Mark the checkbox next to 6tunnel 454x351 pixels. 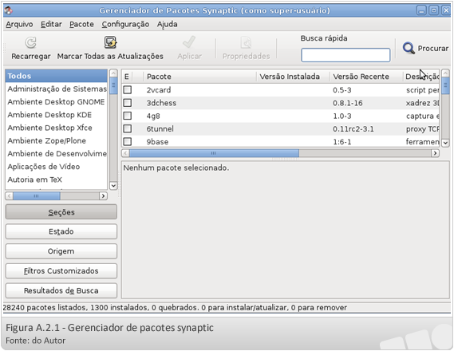[x=128, y=128]
